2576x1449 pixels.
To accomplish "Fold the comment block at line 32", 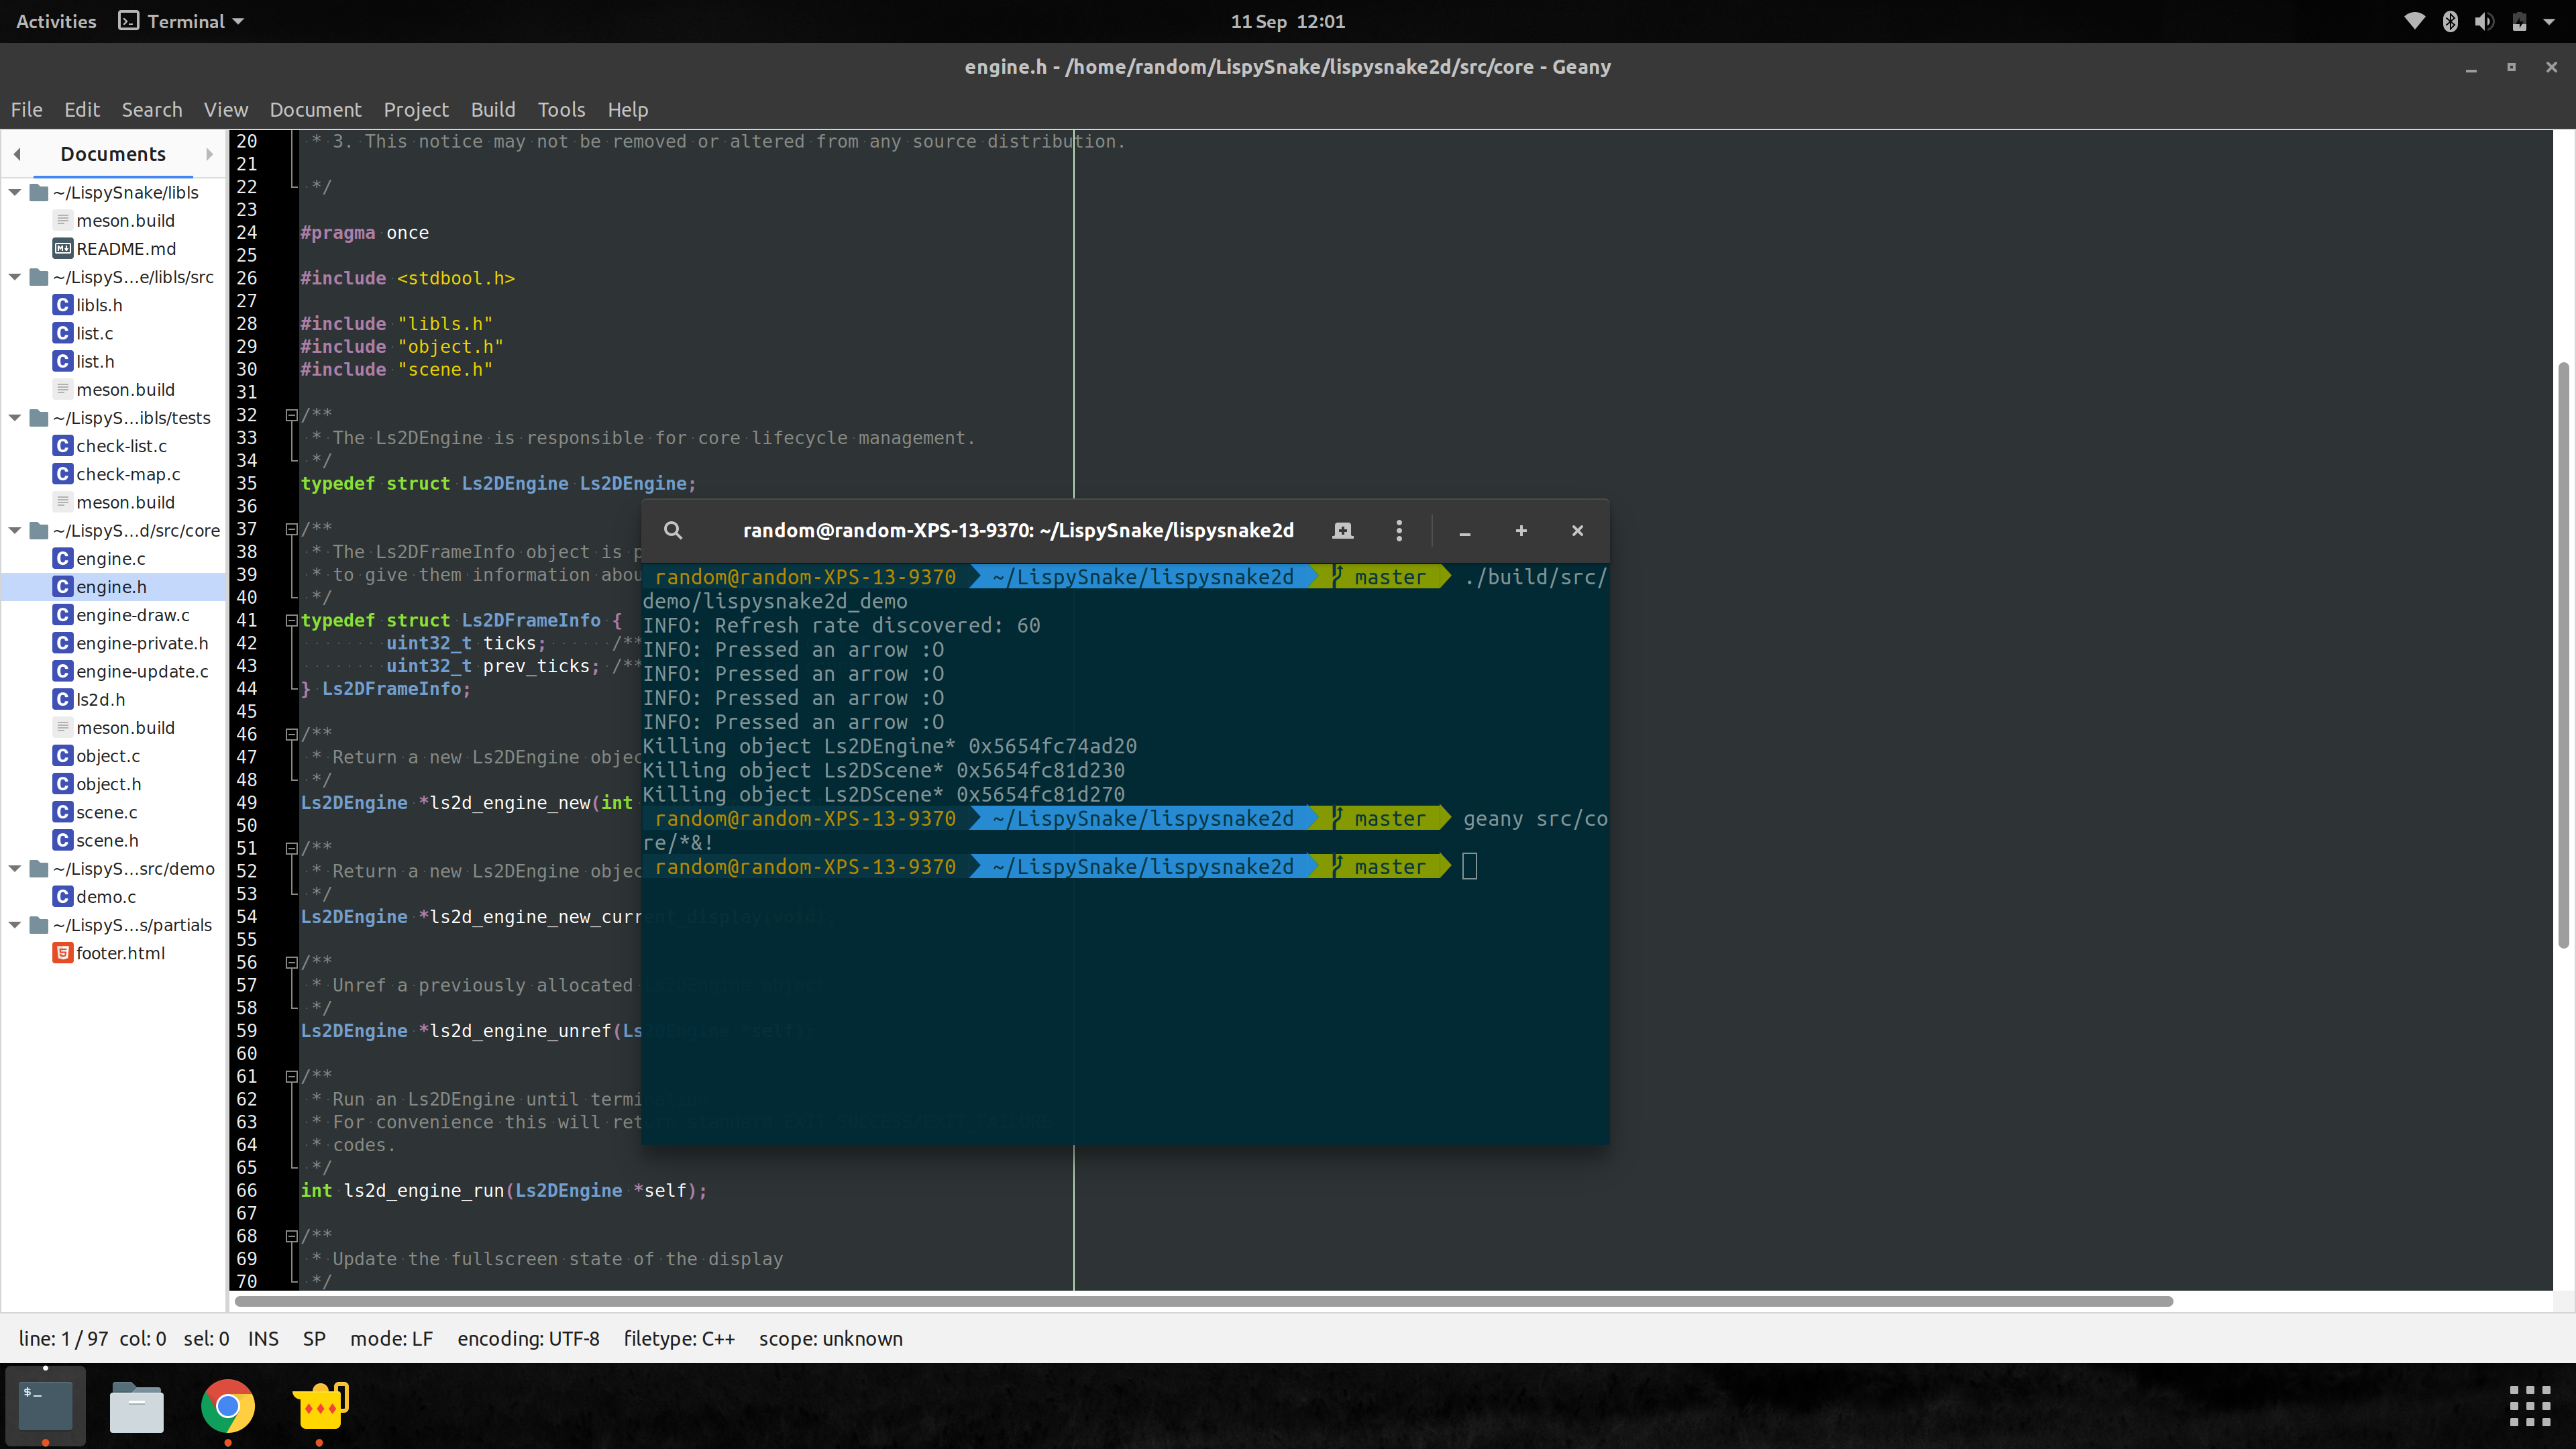I will [291, 415].
